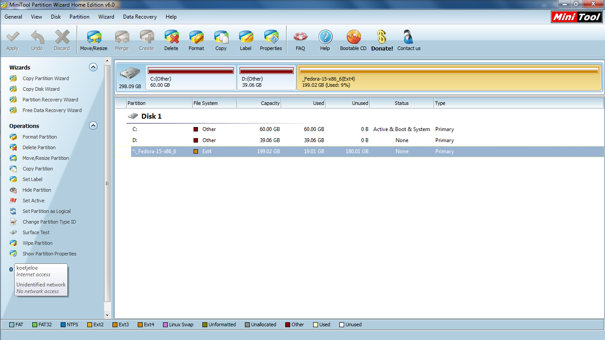
Task: Collapse the Wizards panel
Action: click(93, 67)
